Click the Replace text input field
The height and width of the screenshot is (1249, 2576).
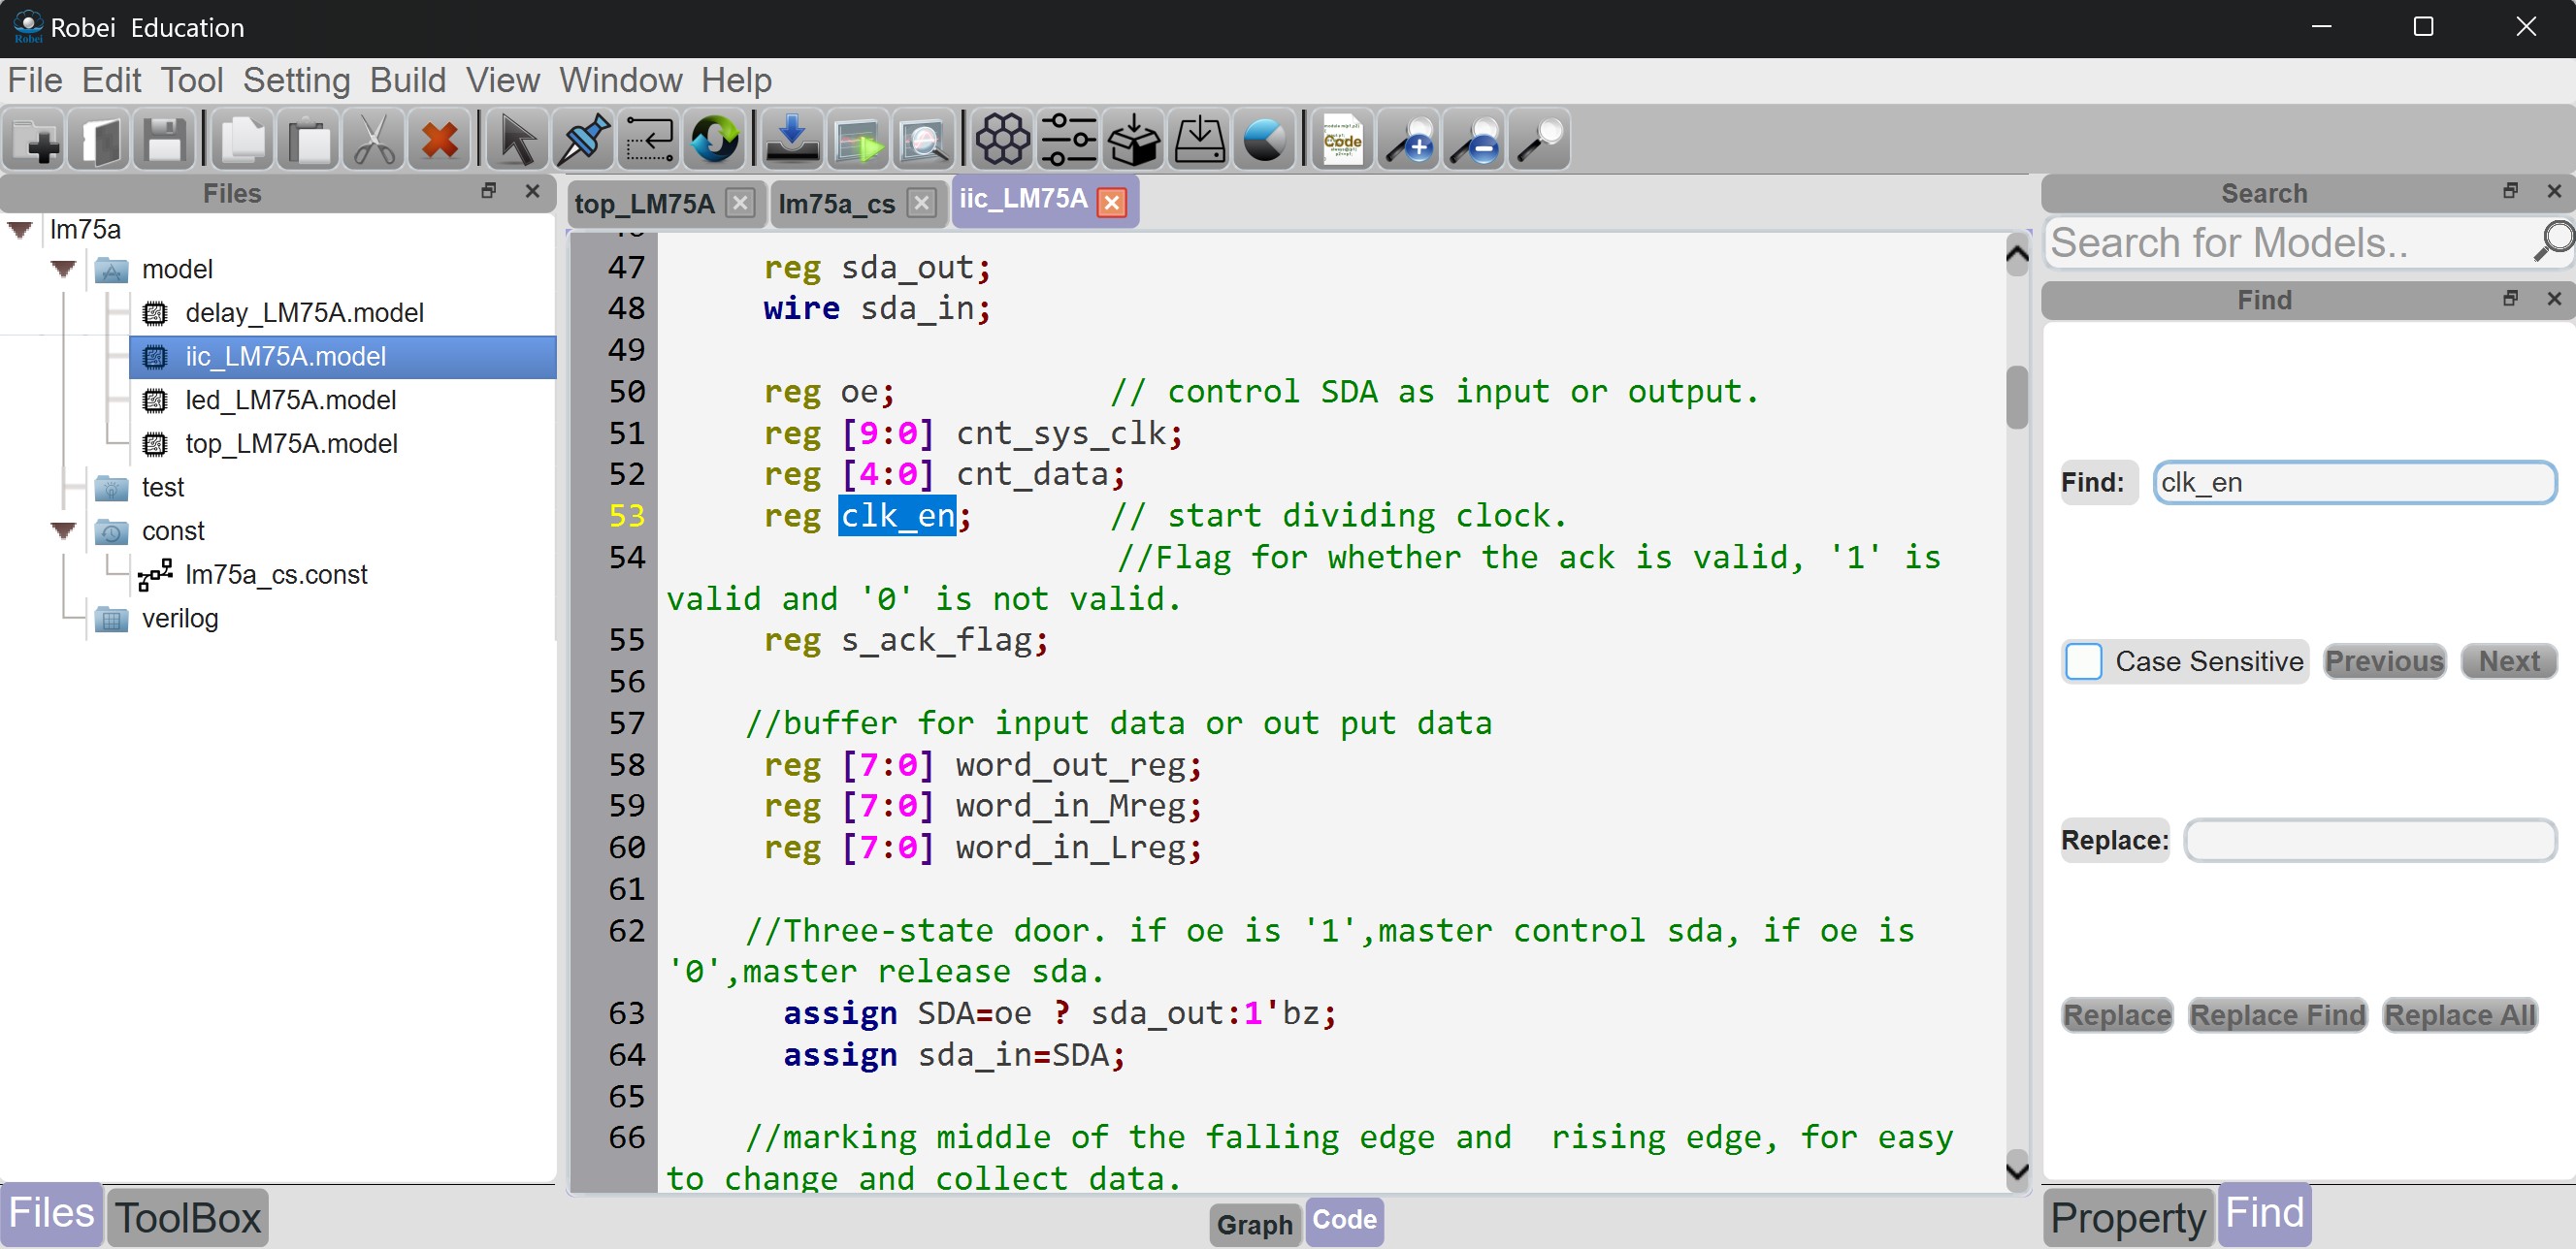[2370, 841]
